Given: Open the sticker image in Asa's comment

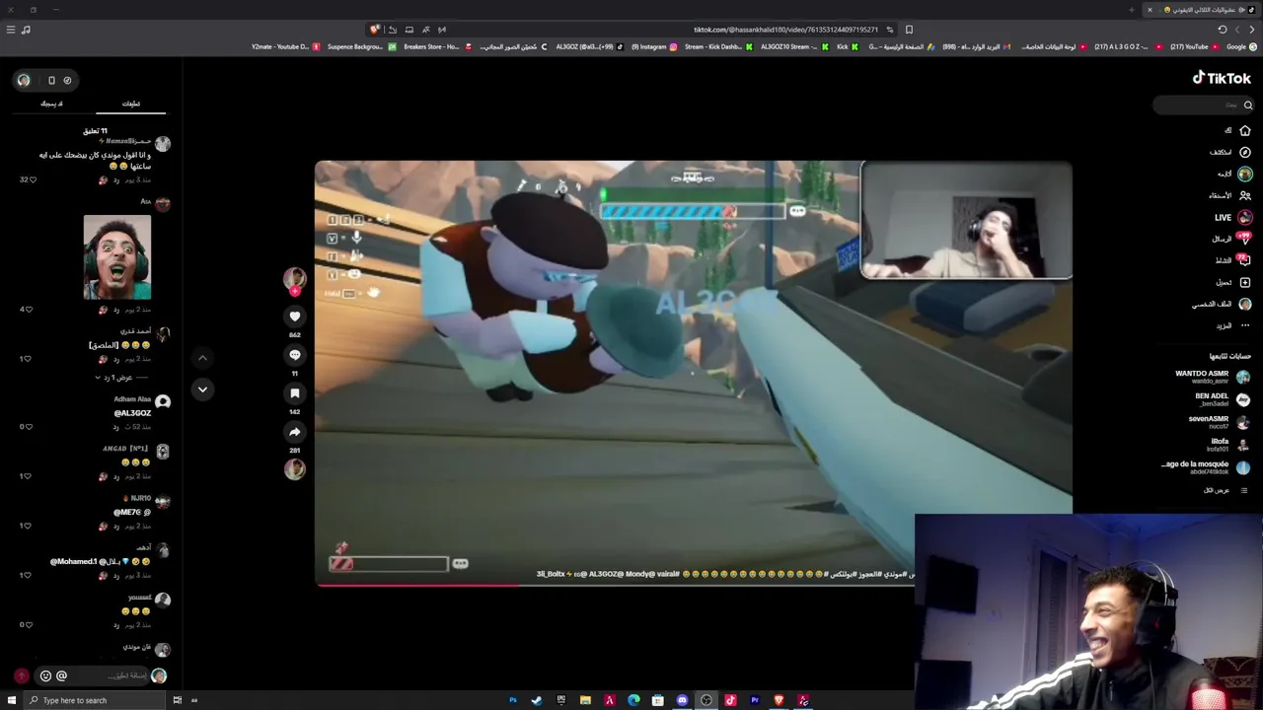Looking at the screenshot, I should 117,256.
